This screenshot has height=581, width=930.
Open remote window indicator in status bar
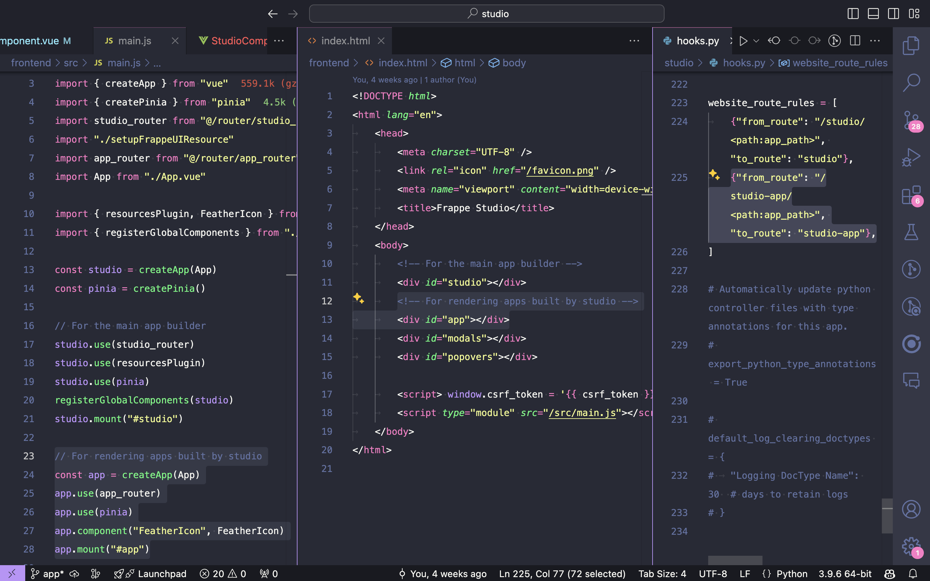pos(12,573)
